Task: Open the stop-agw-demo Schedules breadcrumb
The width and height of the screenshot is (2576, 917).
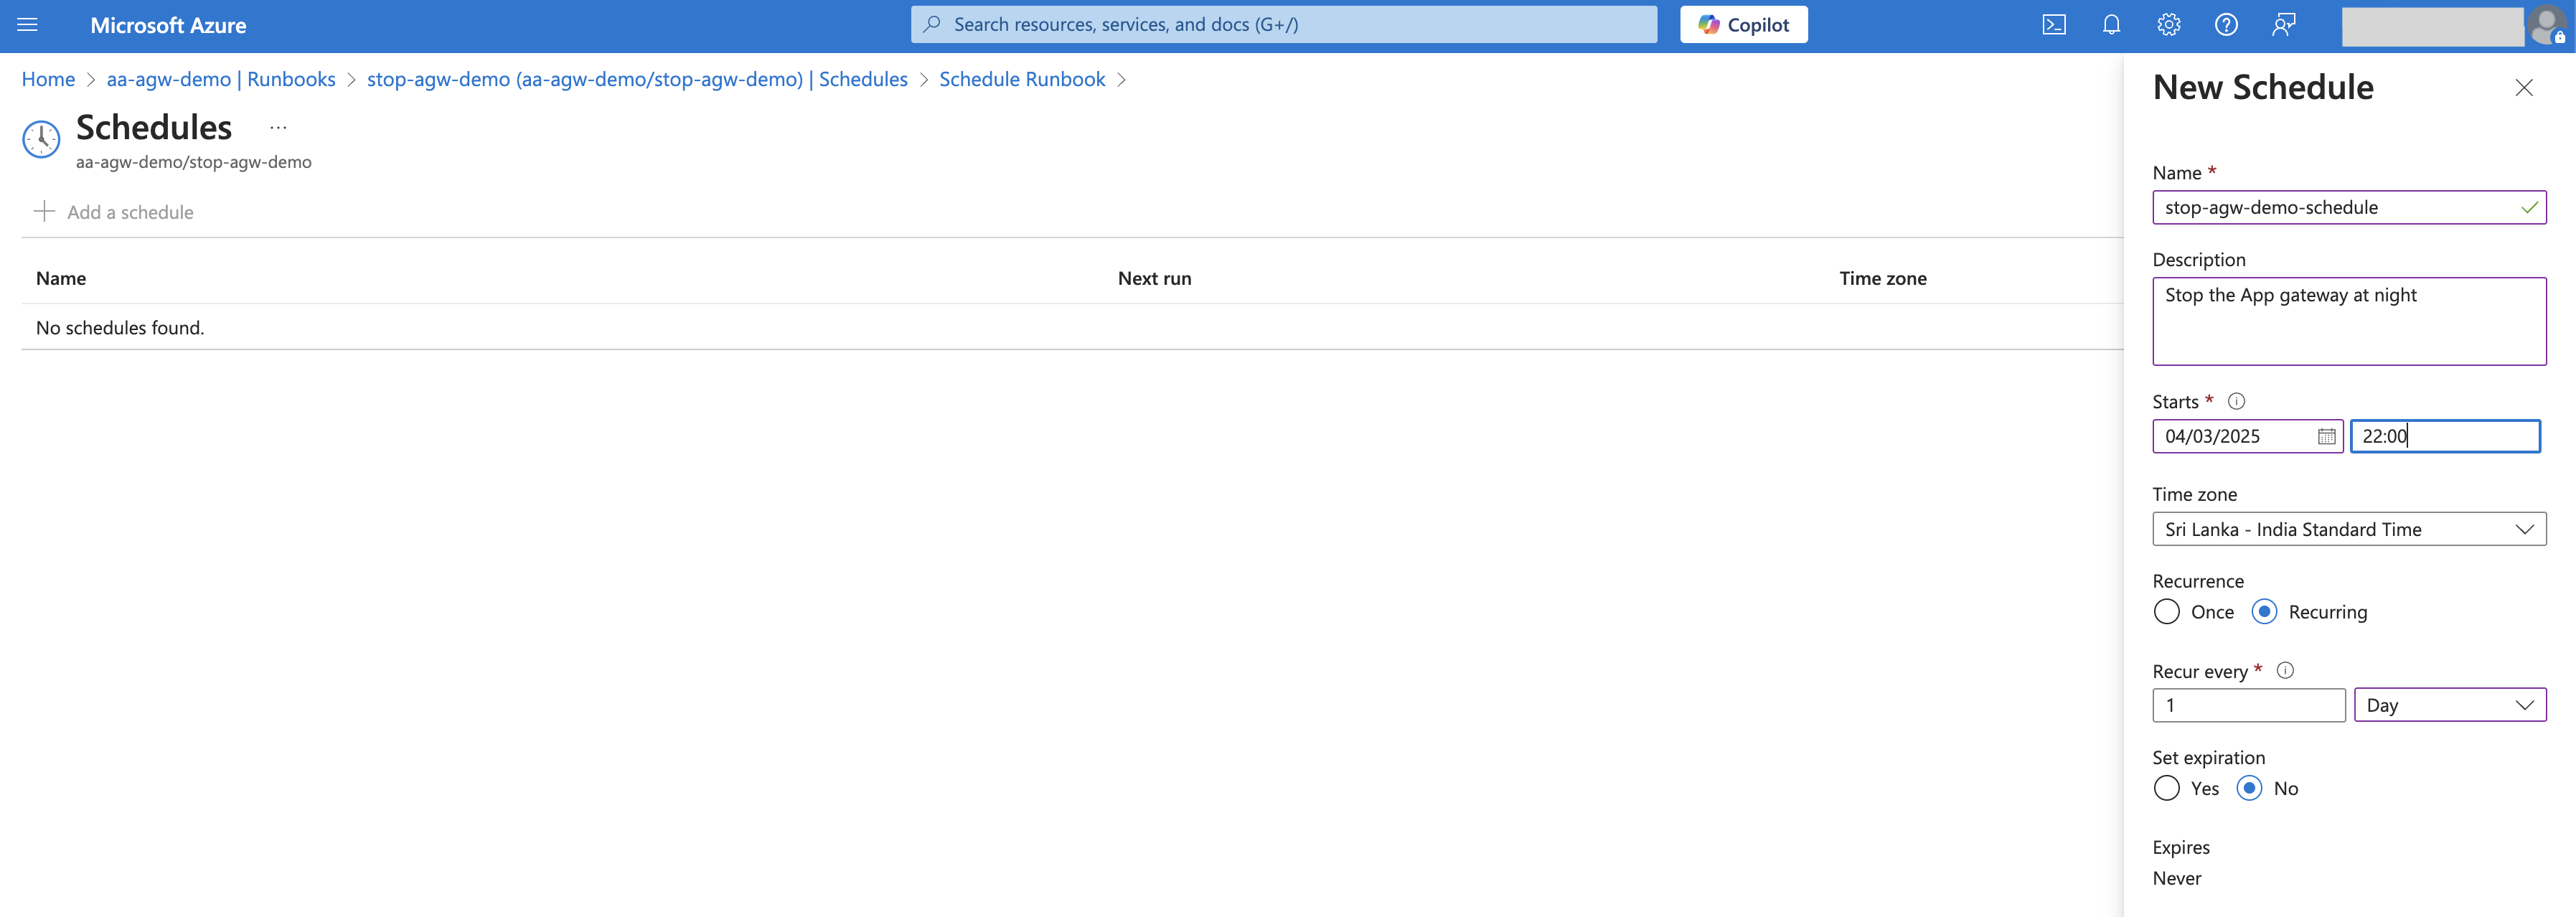Action: coord(637,79)
